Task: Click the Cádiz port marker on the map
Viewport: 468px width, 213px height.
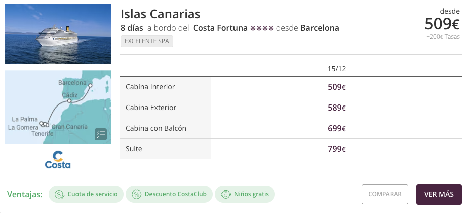Action: point(70,101)
